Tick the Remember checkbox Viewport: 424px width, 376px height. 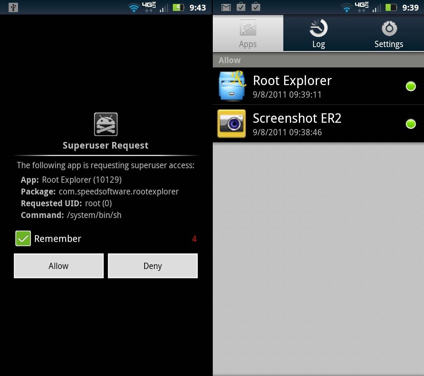point(23,238)
